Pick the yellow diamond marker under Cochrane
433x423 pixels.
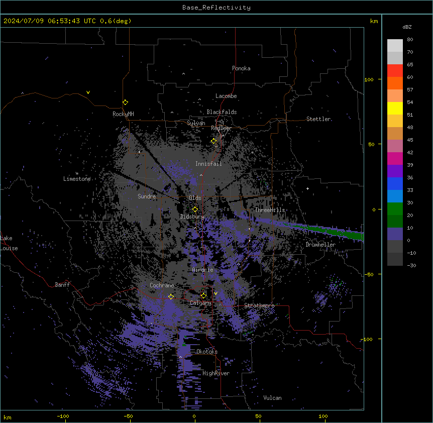click(x=171, y=296)
